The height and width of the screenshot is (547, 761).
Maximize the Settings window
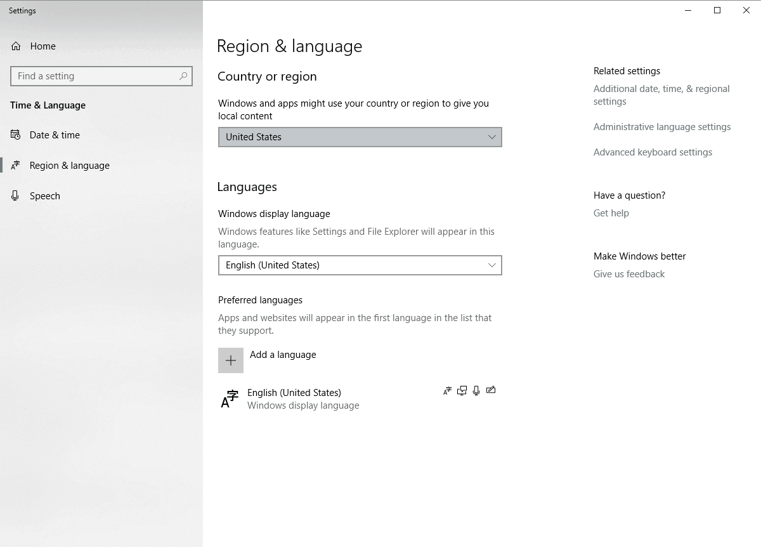click(717, 10)
